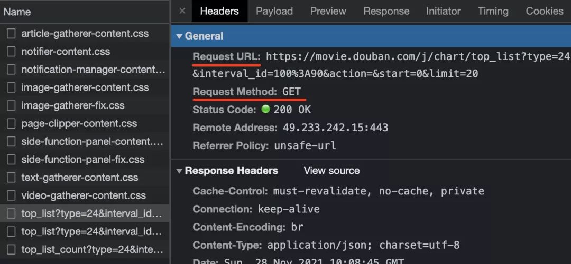Click the Content-Encoding br value

297,227
